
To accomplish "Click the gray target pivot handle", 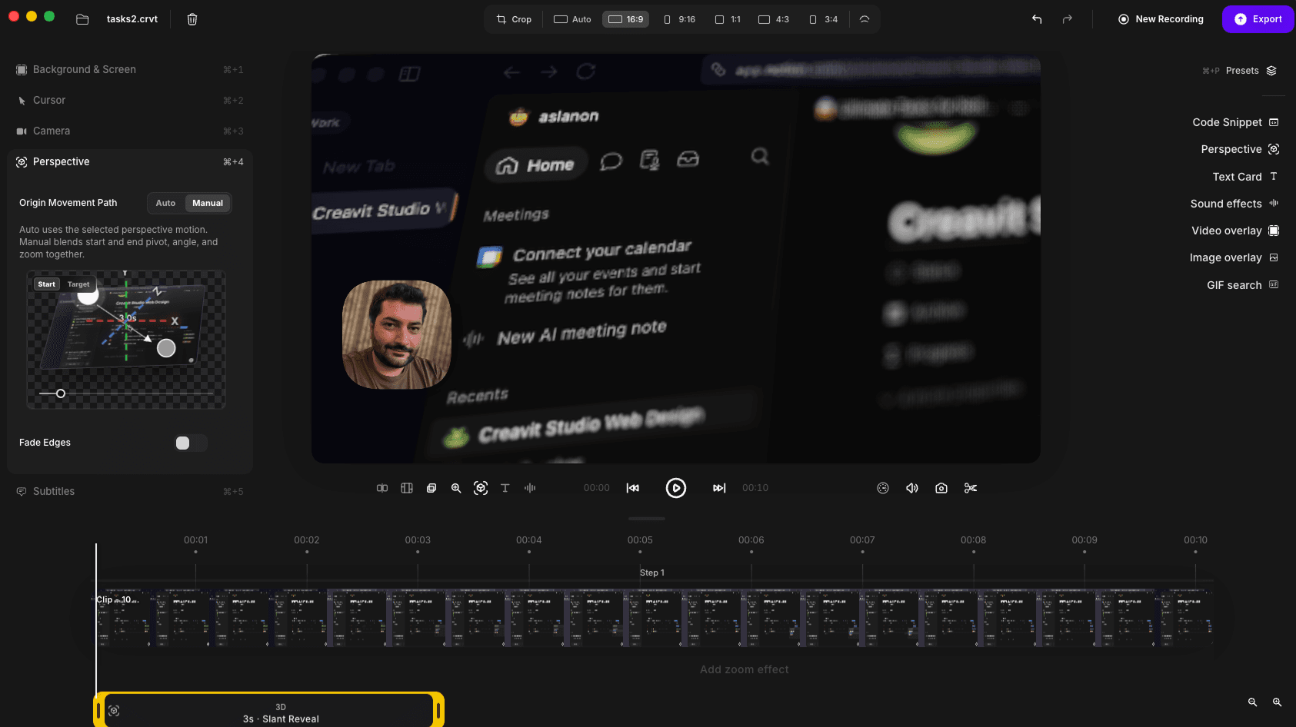I will 166,348.
